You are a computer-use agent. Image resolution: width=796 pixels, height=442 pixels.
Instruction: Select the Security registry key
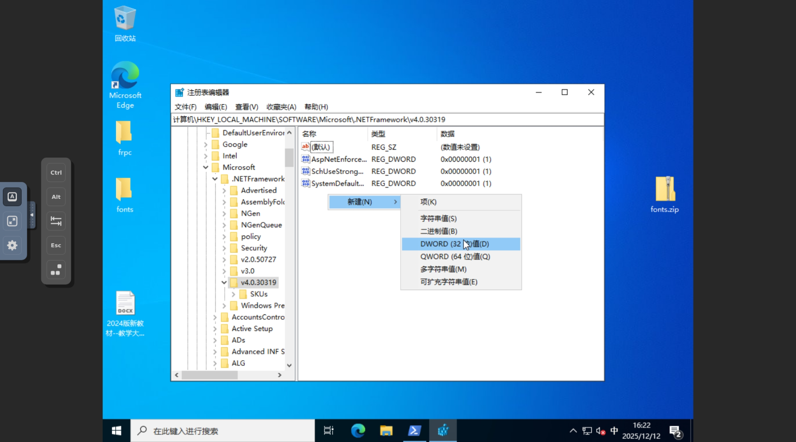[x=253, y=248]
